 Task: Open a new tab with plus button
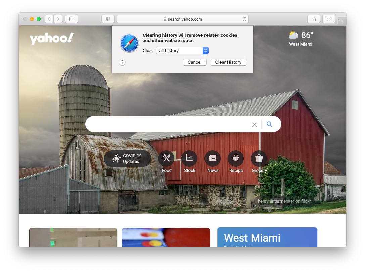pyautogui.click(x=342, y=21)
